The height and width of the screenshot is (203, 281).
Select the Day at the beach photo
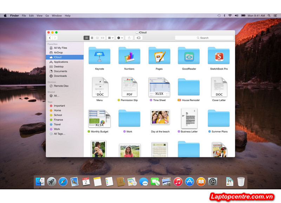pos(160,117)
